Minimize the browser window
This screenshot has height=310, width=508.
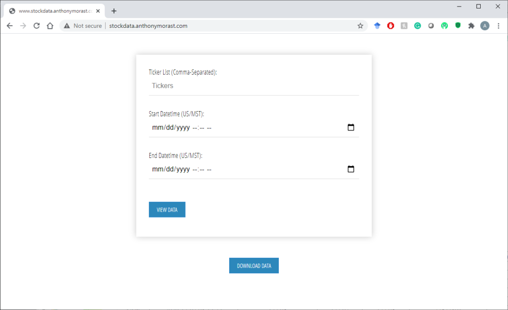coord(459,6)
